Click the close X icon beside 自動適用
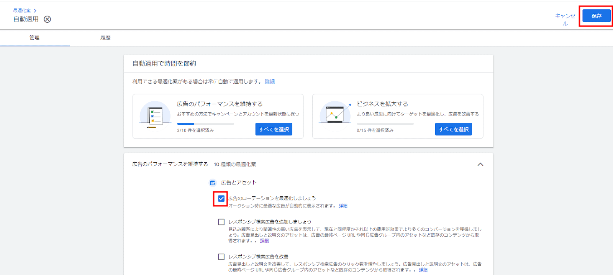Viewport: 613px width, 275px height. pyautogui.click(x=47, y=19)
